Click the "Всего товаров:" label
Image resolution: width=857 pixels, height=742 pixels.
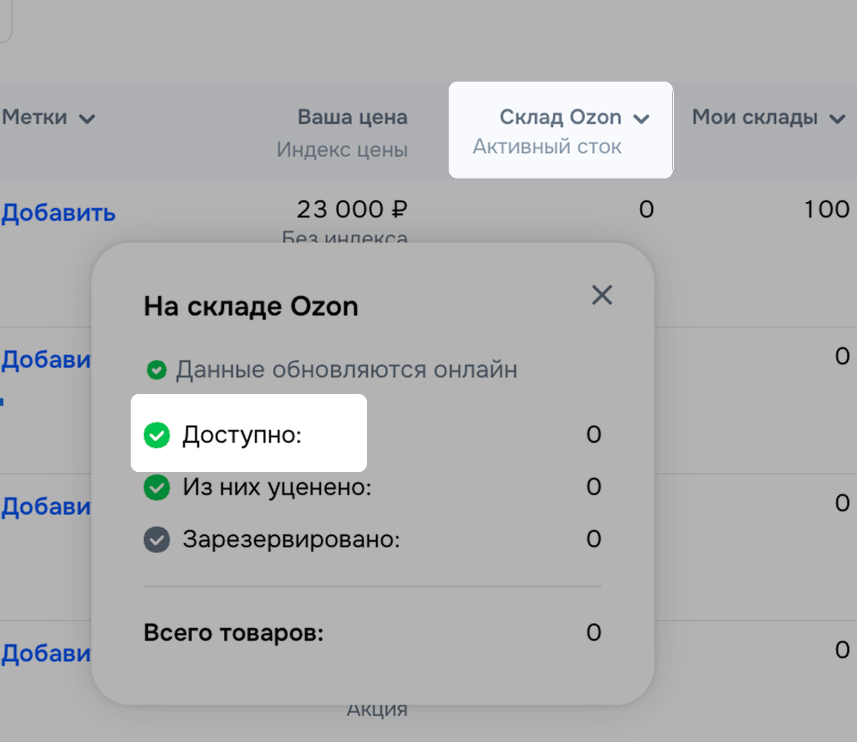point(234,633)
